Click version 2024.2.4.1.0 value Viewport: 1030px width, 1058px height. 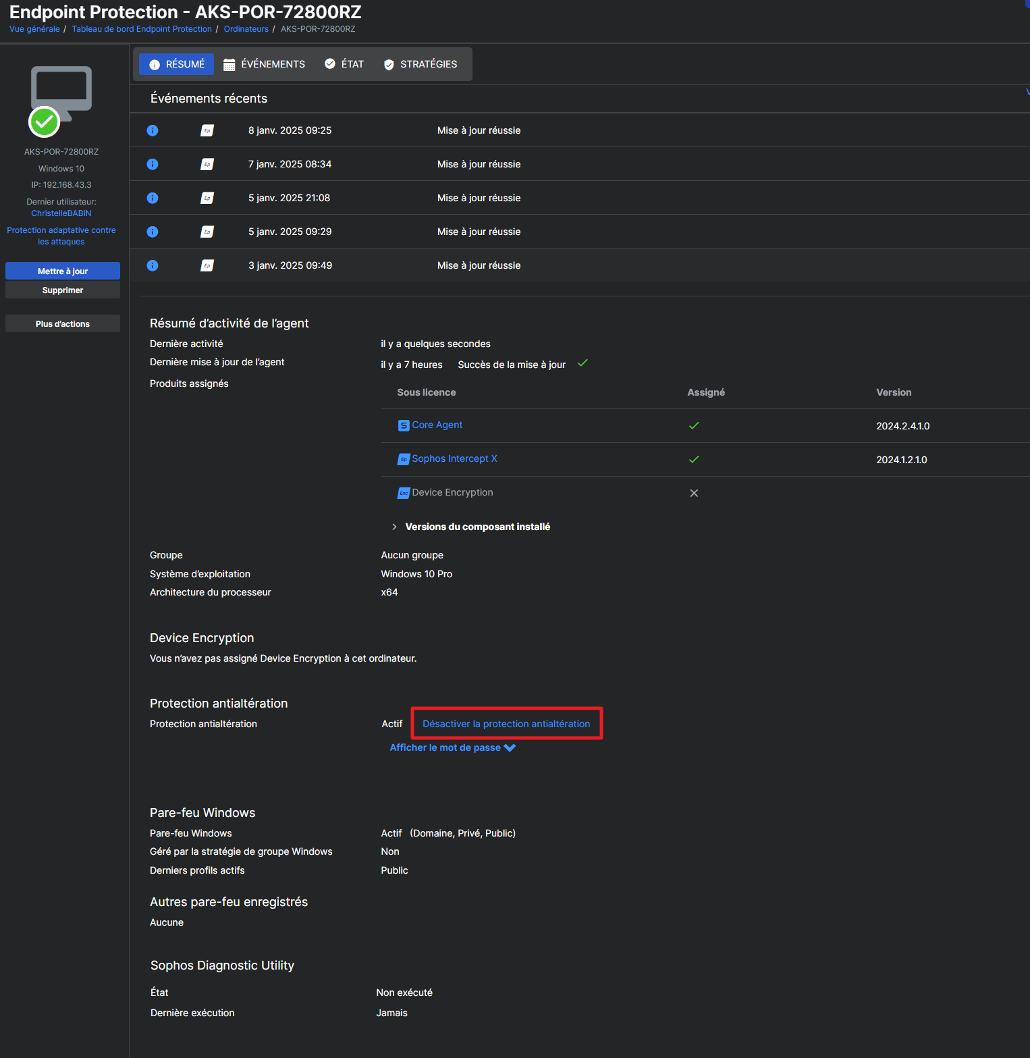tap(903, 426)
